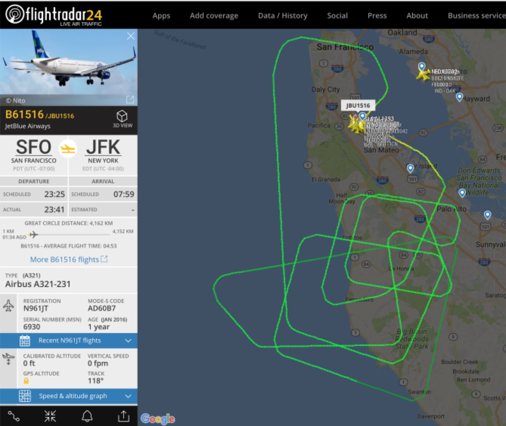
Task: Close the flight details panel
Action: click(131, 36)
